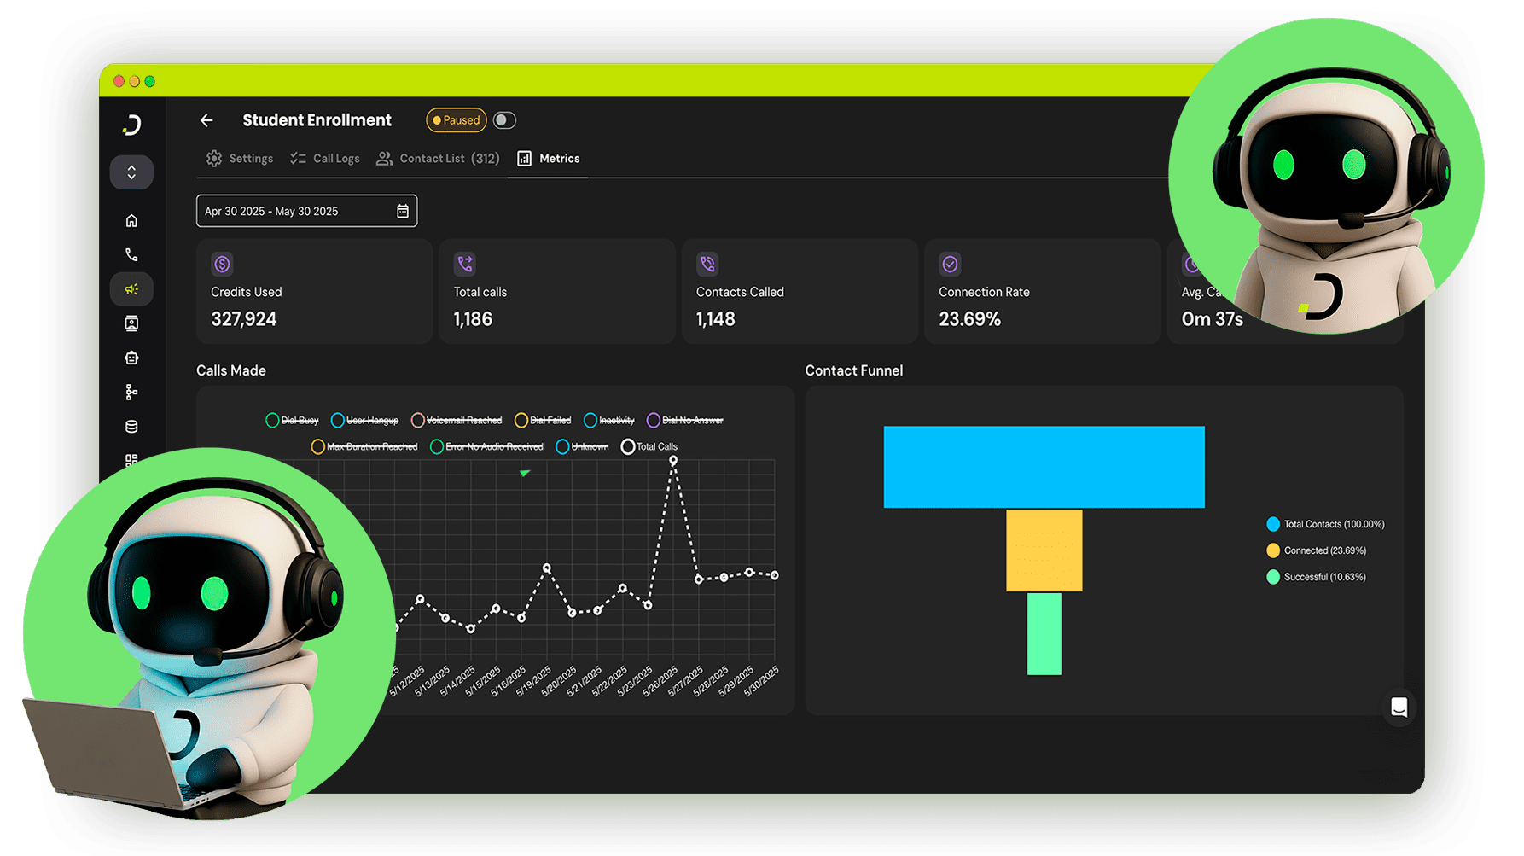The image size is (1524, 856).
Task: Click the chat widget icon at bottom right
Action: tap(1399, 707)
